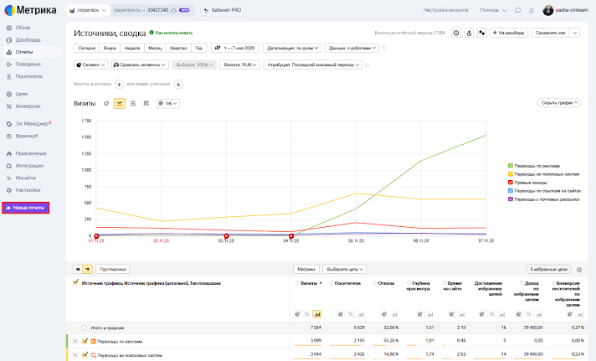This screenshot has width=596, height=361.
Task: Open the Атрибуция dropdown
Action: point(313,64)
